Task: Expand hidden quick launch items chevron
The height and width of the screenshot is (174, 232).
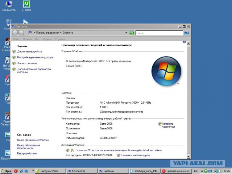Action: [33, 170]
